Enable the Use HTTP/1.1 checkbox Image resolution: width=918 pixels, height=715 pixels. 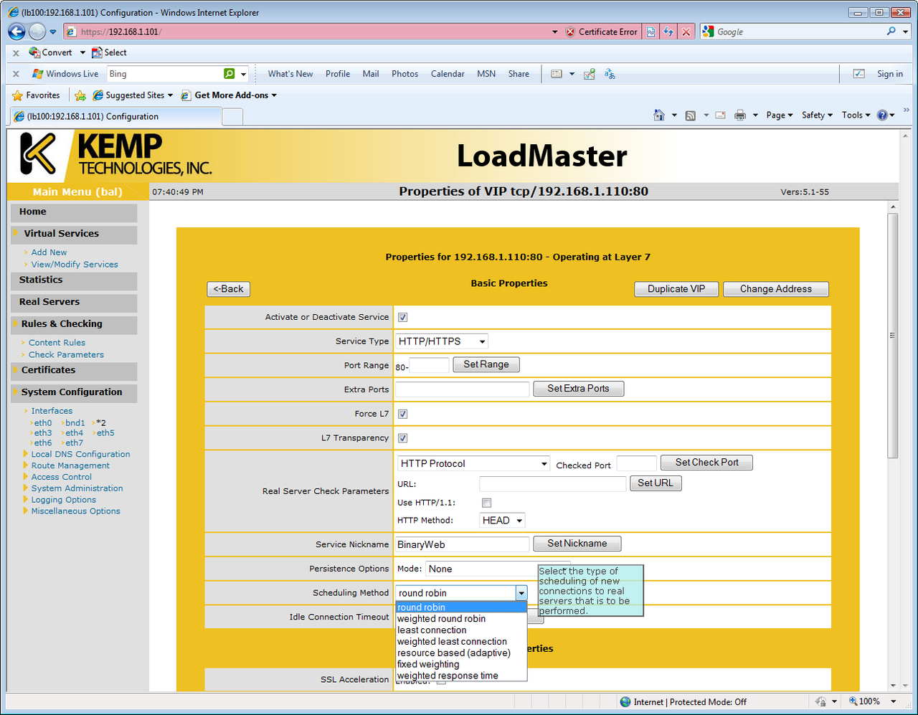tap(487, 503)
